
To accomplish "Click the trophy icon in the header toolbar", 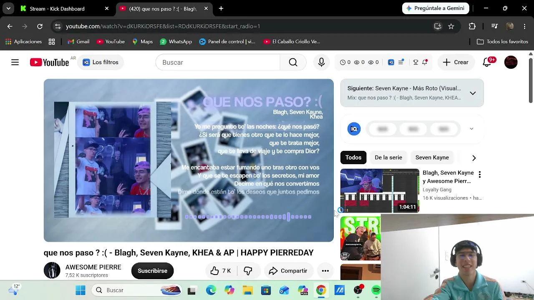I will 416,62.
